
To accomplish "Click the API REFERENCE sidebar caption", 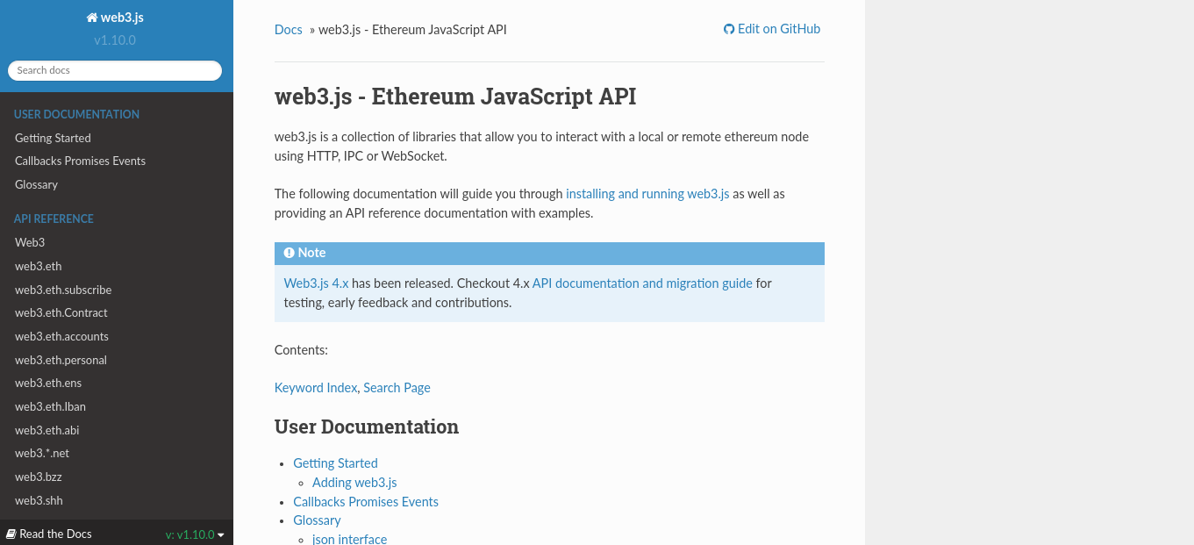I will [x=54, y=219].
